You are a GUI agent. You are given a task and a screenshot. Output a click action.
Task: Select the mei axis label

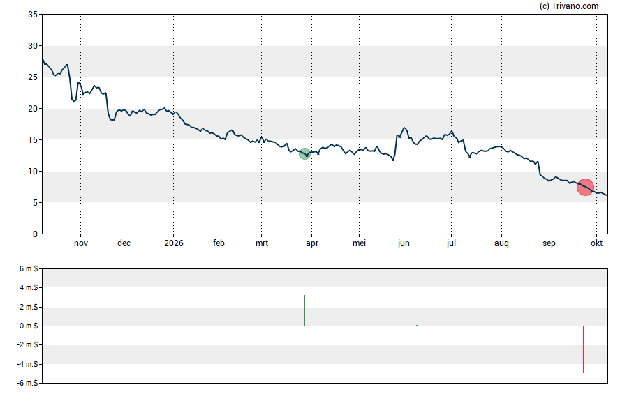pos(359,243)
